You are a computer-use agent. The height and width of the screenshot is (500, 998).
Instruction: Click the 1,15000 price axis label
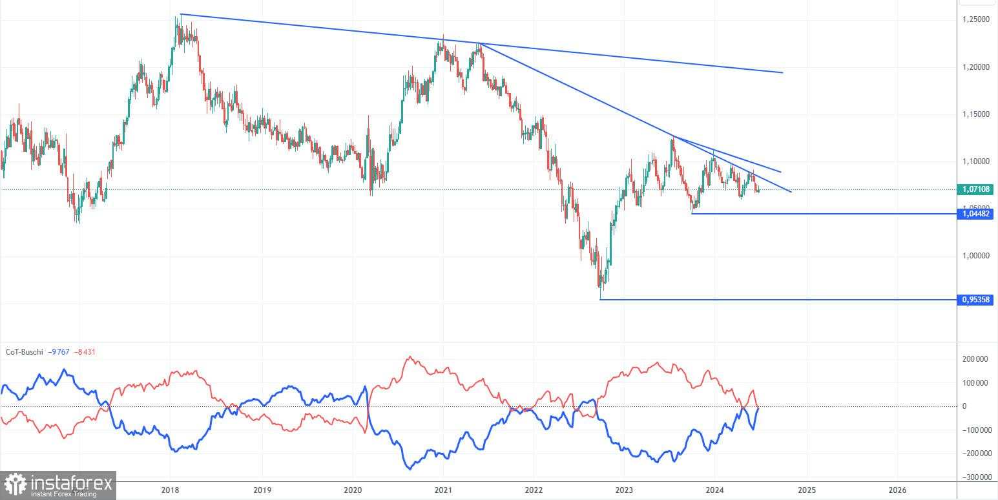click(x=975, y=114)
